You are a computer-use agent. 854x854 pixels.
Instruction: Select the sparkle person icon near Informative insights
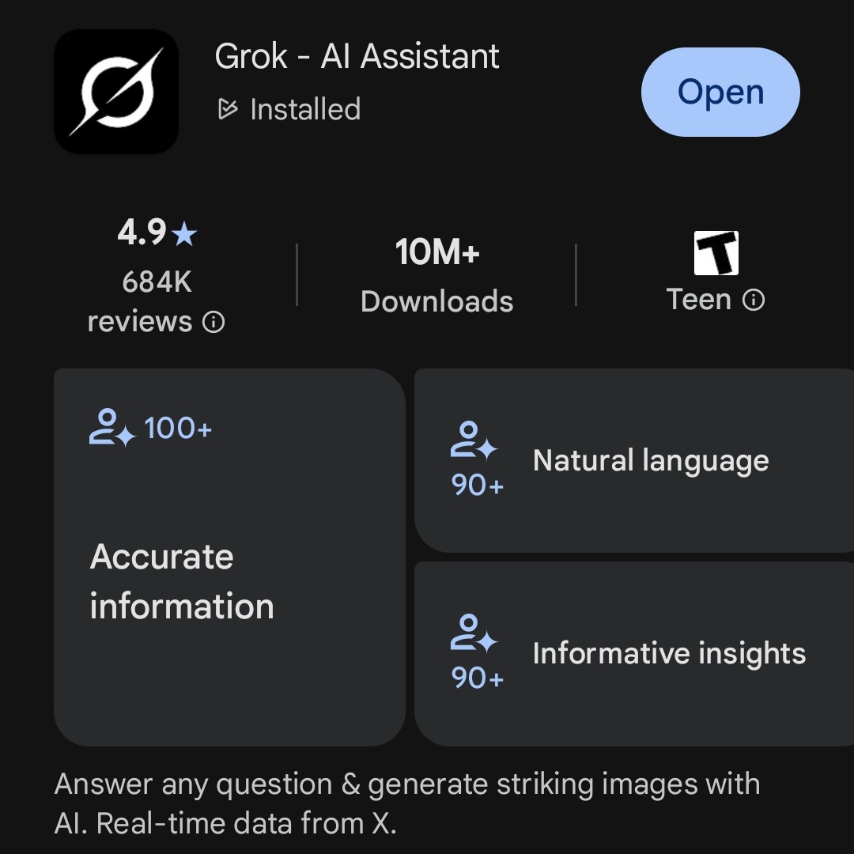point(472,640)
